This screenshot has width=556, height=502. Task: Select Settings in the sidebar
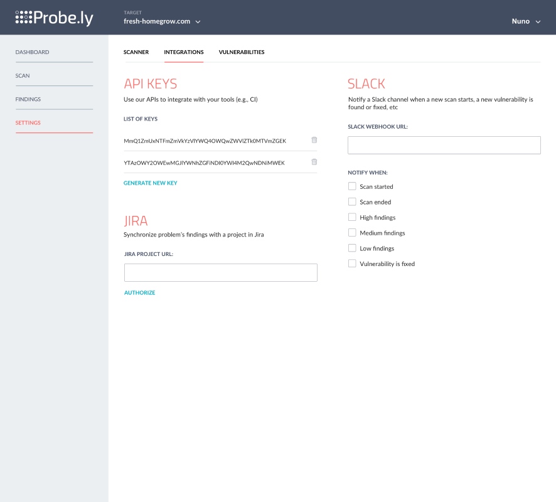click(x=28, y=122)
